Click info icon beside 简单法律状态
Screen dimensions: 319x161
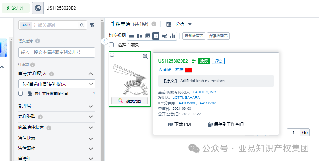point(49,128)
